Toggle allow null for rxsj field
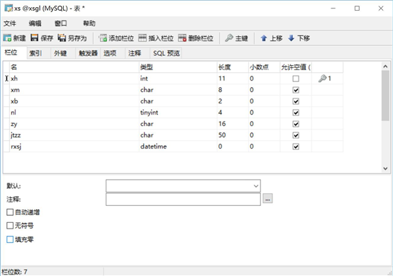The width and height of the screenshot is (393, 276). pyautogui.click(x=296, y=146)
